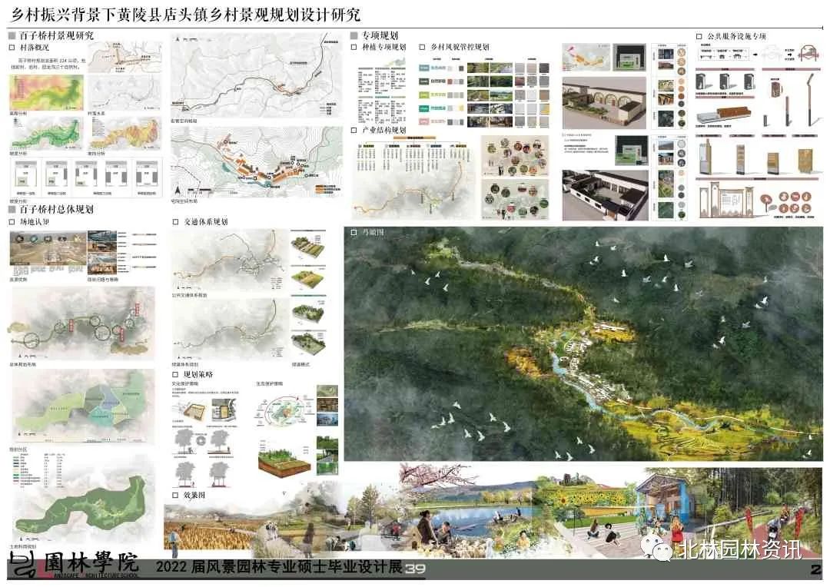Image resolution: width=830 pixels, height=587 pixels.
Task: Click the 百子桥村总体规划 section heading
Action: (x=56, y=209)
